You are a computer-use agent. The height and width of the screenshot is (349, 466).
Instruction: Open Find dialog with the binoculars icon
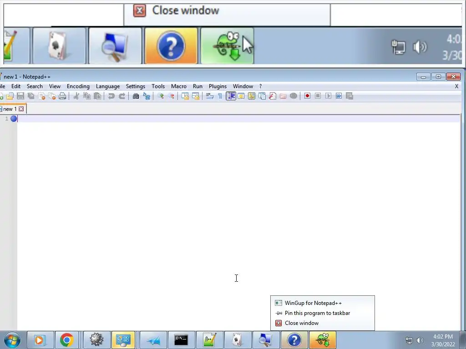136,96
